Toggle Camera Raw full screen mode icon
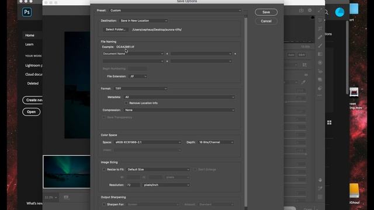 pyautogui.click(x=320, y=10)
